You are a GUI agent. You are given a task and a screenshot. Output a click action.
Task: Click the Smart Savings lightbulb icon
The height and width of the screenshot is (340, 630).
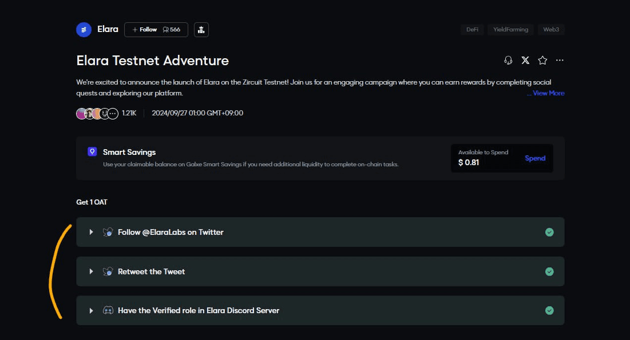pos(92,151)
